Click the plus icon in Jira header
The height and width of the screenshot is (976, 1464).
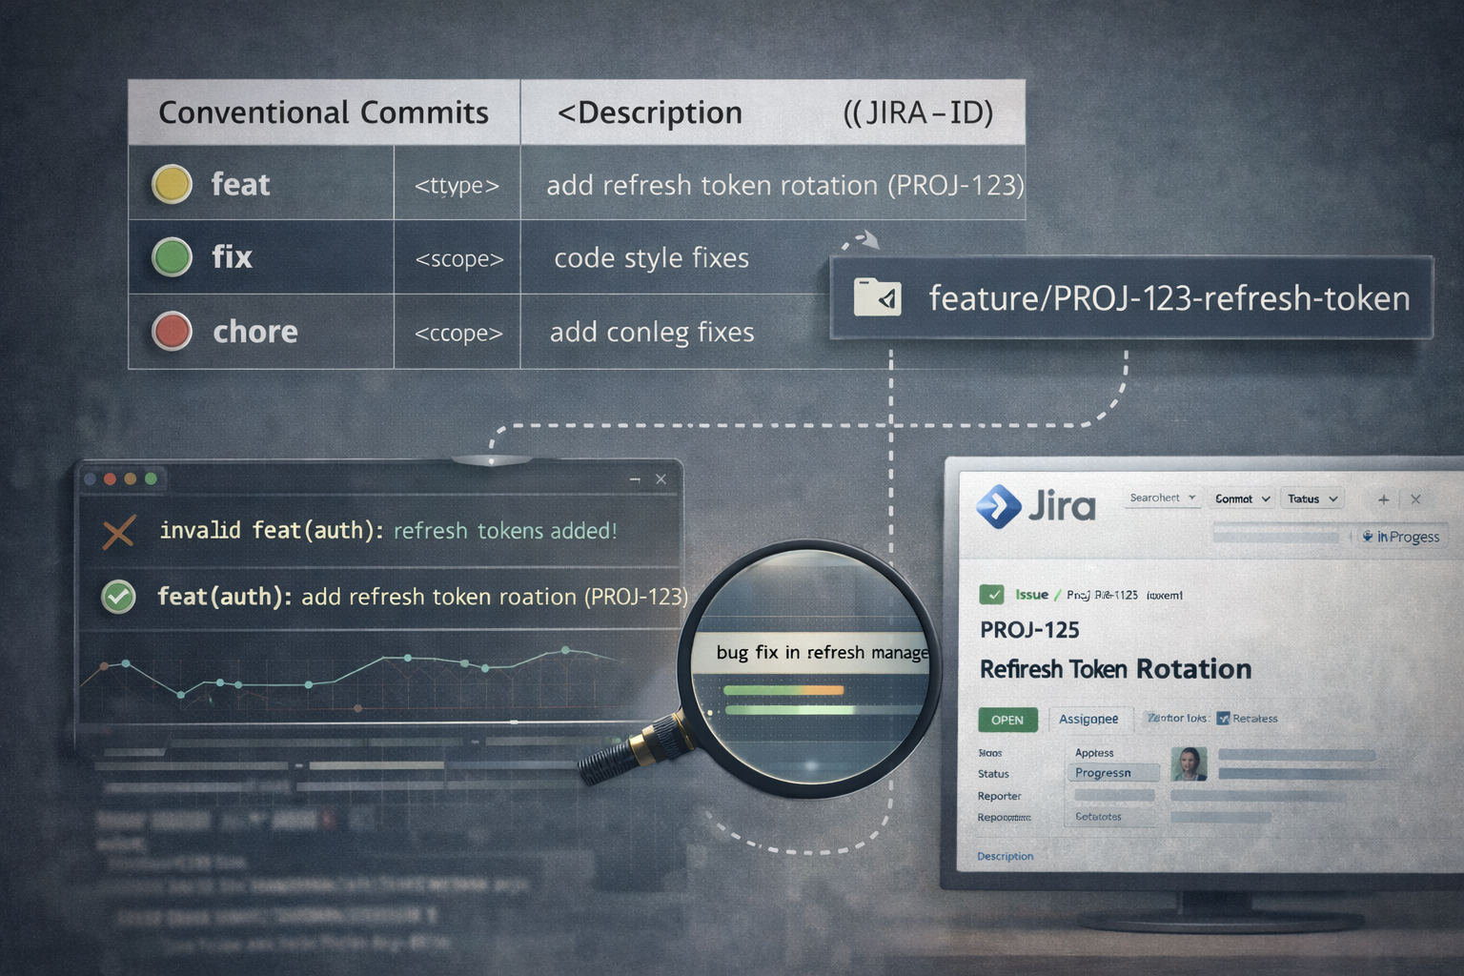click(x=1383, y=499)
